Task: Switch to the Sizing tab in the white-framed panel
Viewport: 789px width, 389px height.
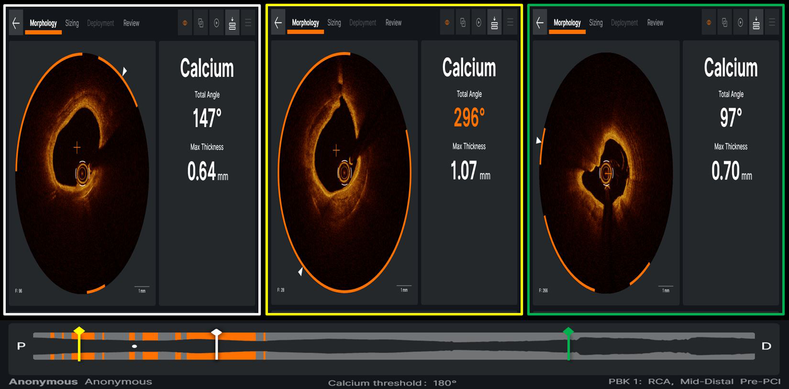Action: click(72, 23)
